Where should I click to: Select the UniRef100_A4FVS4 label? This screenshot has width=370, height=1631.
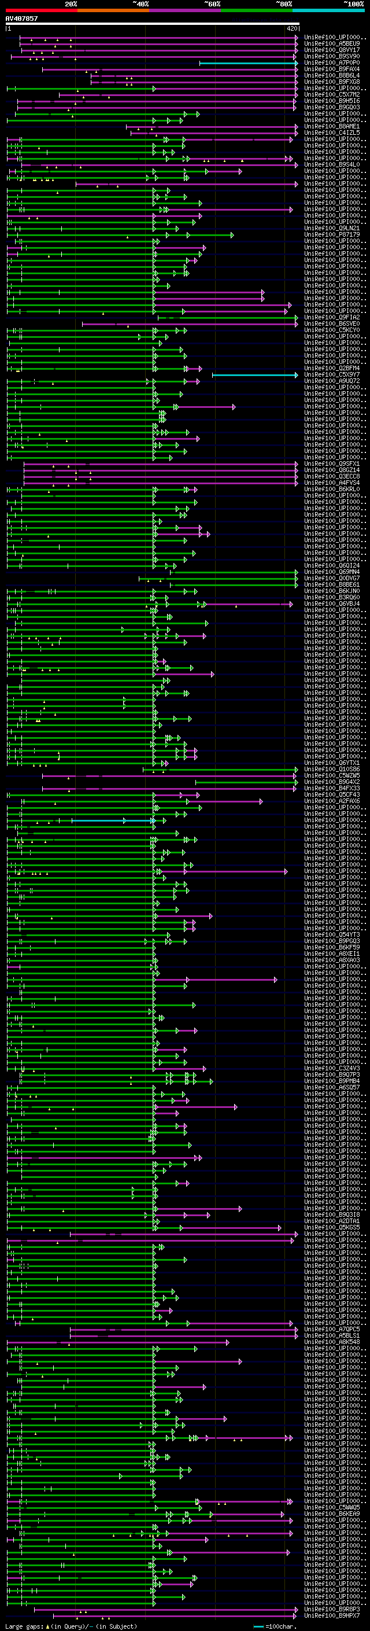[x=331, y=483]
